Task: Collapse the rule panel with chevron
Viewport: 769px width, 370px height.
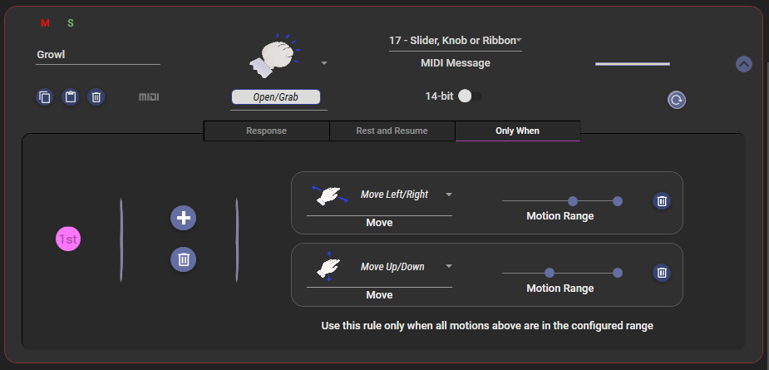Action: pos(744,63)
